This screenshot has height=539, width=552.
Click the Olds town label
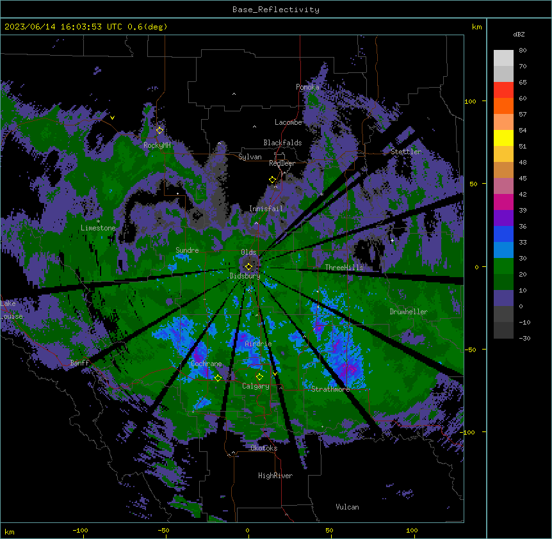pyautogui.click(x=248, y=252)
